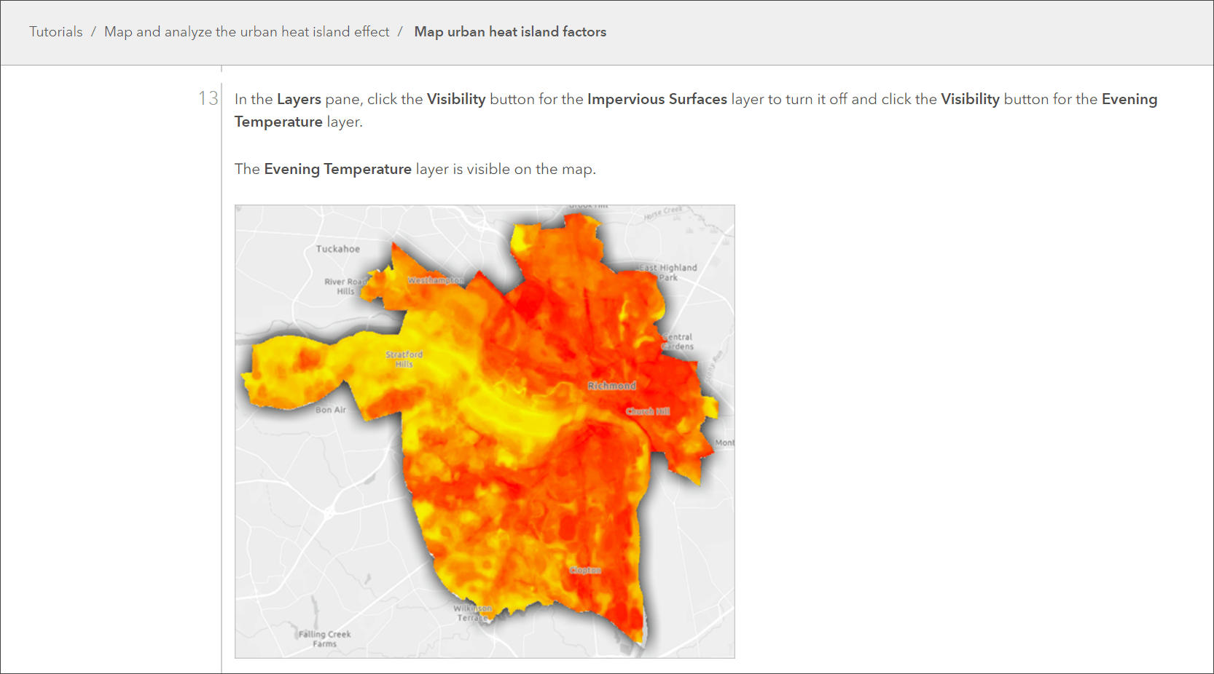1214x674 pixels.
Task: Open Map and analyze the urban heat island effect
Action: tap(247, 31)
